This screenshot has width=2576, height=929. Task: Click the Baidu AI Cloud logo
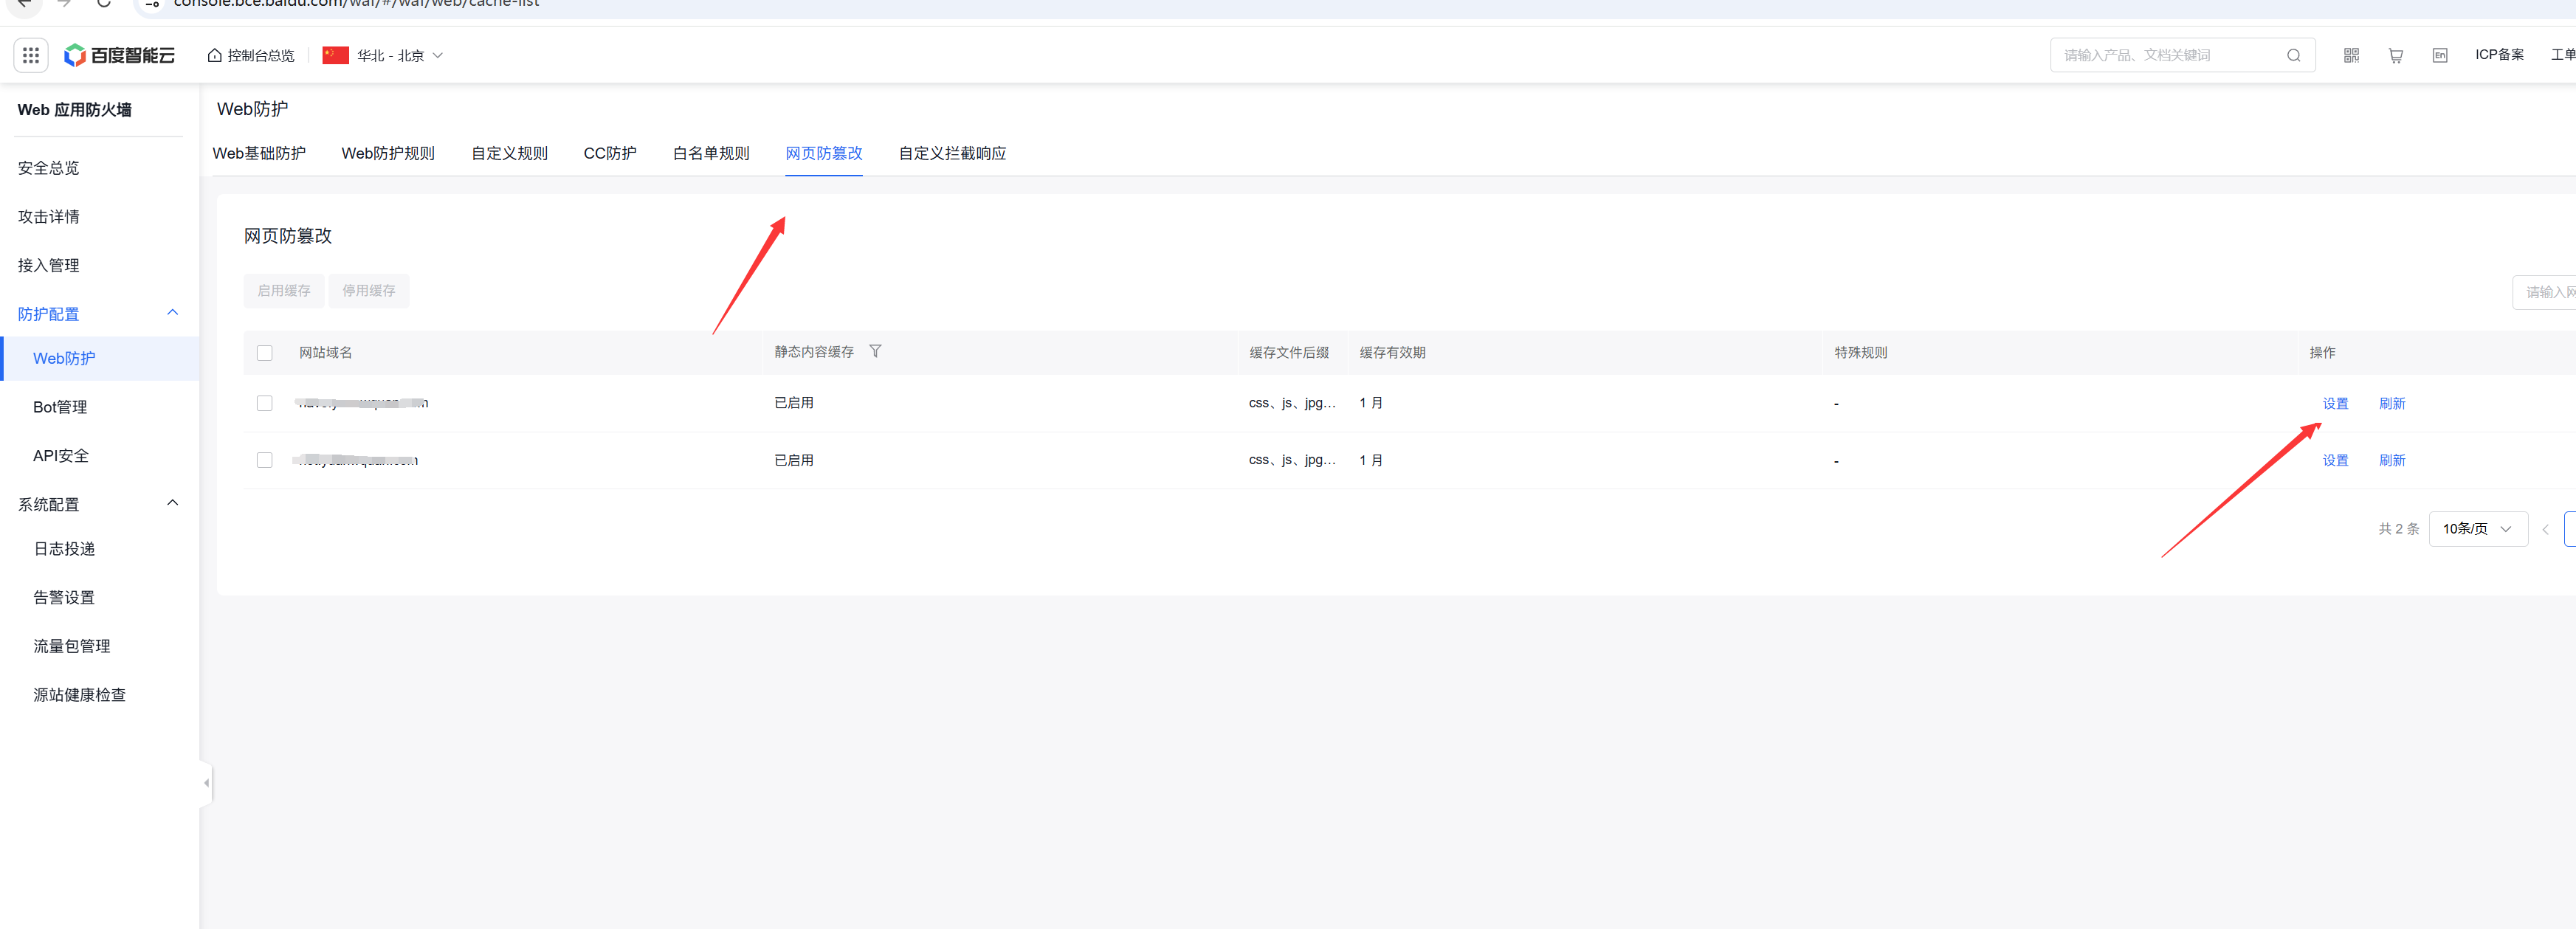point(119,55)
